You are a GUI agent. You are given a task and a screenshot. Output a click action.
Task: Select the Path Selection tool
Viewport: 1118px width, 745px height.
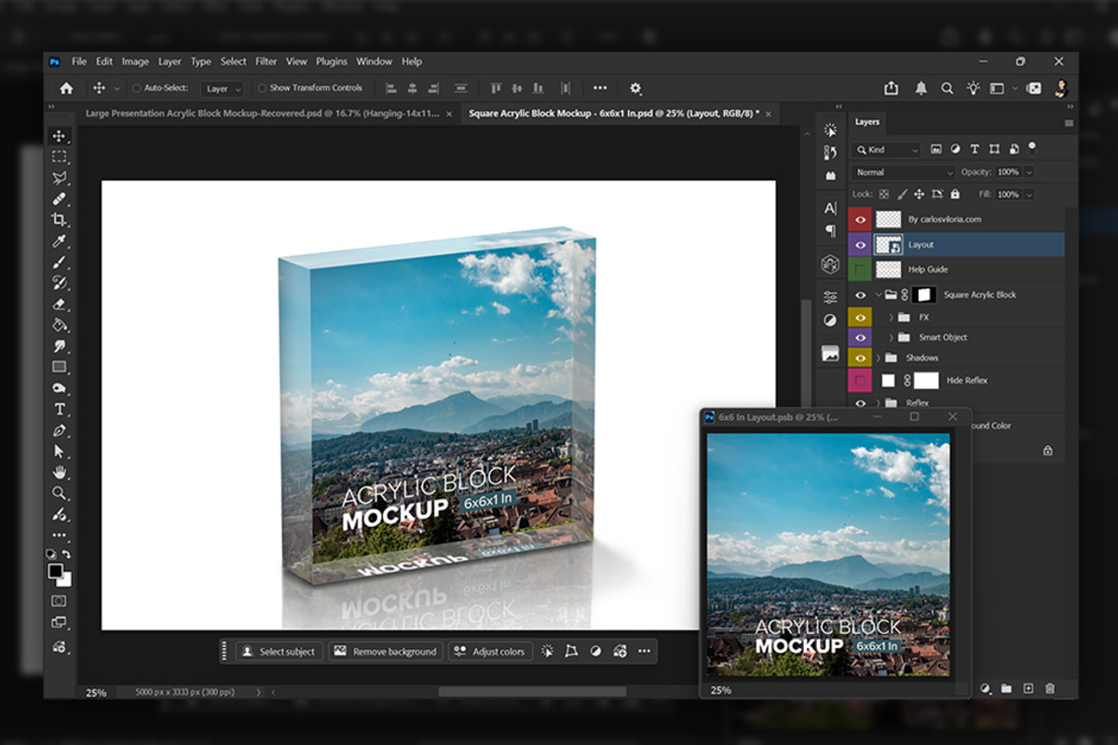pyautogui.click(x=60, y=452)
